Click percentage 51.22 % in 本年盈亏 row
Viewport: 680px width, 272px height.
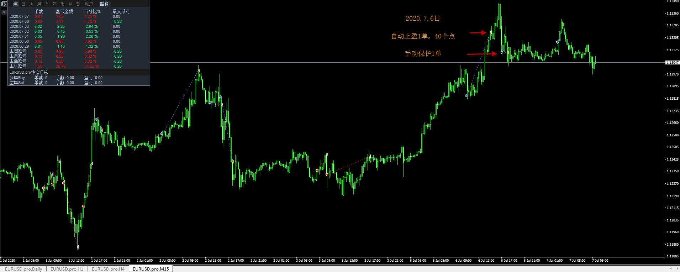pyautogui.click(x=91, y=66)
